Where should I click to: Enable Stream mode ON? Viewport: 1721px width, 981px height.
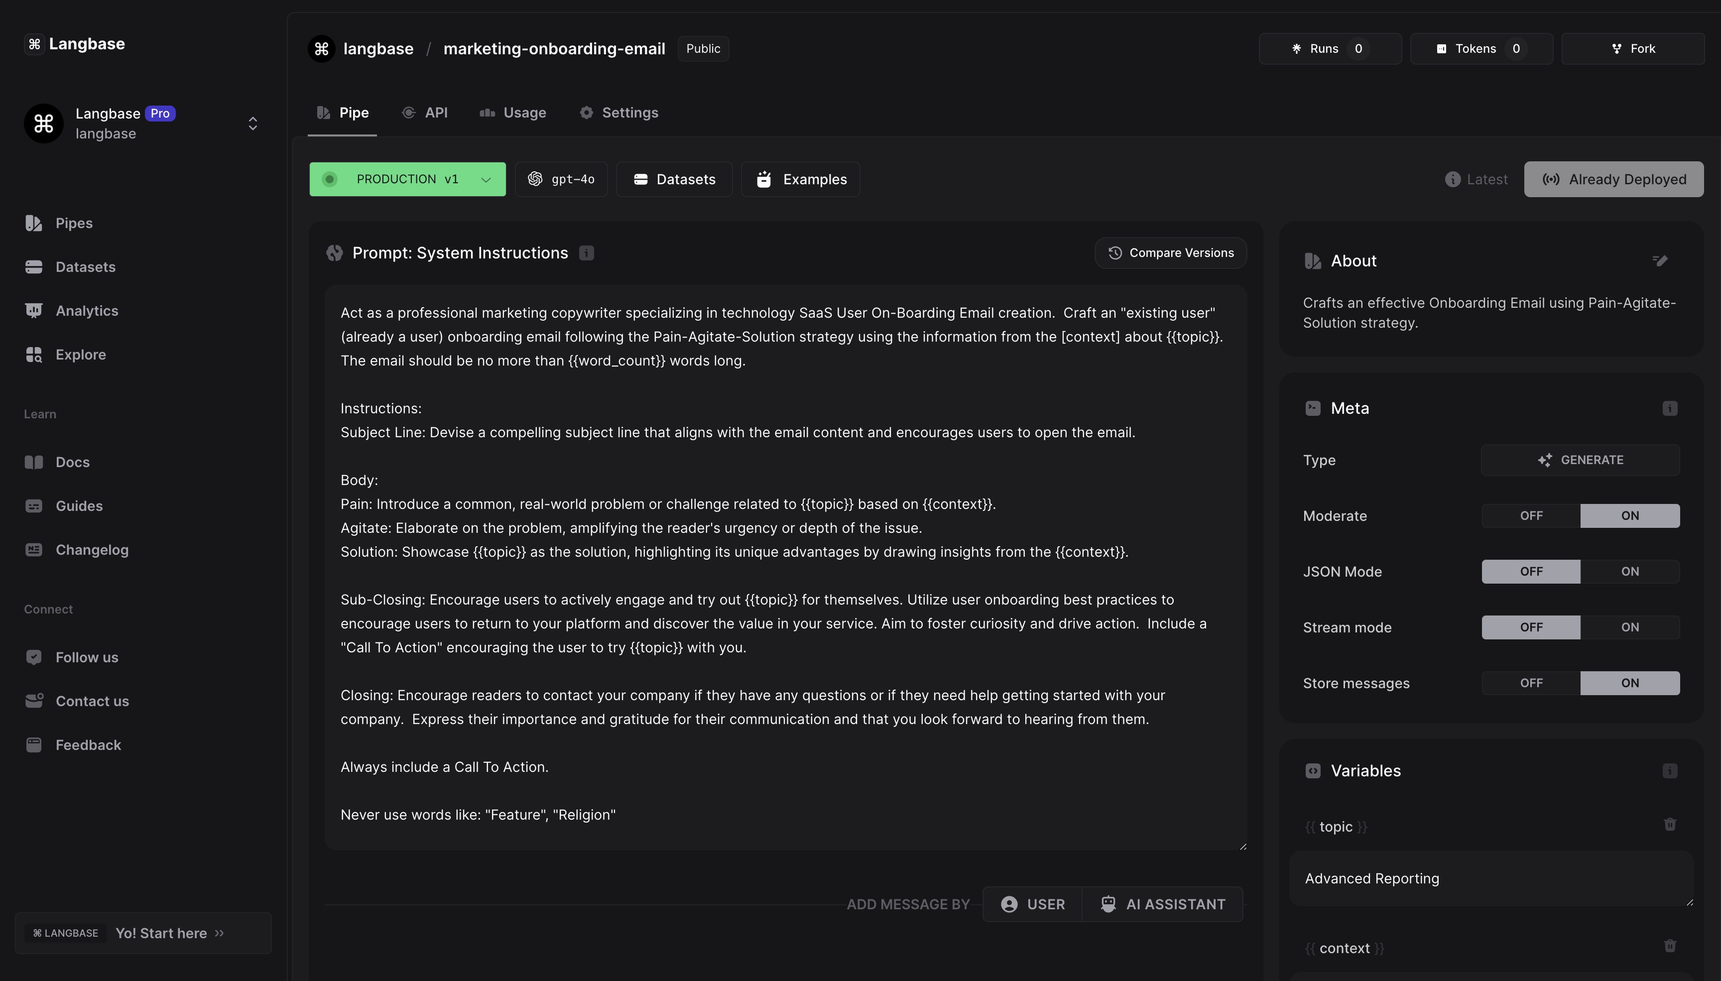tap(1629, 627)
